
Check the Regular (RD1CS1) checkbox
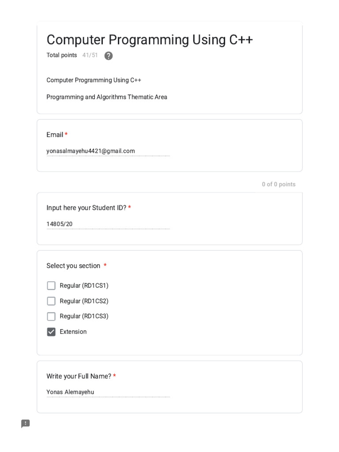pyautogui.click(x=51, y=286)
